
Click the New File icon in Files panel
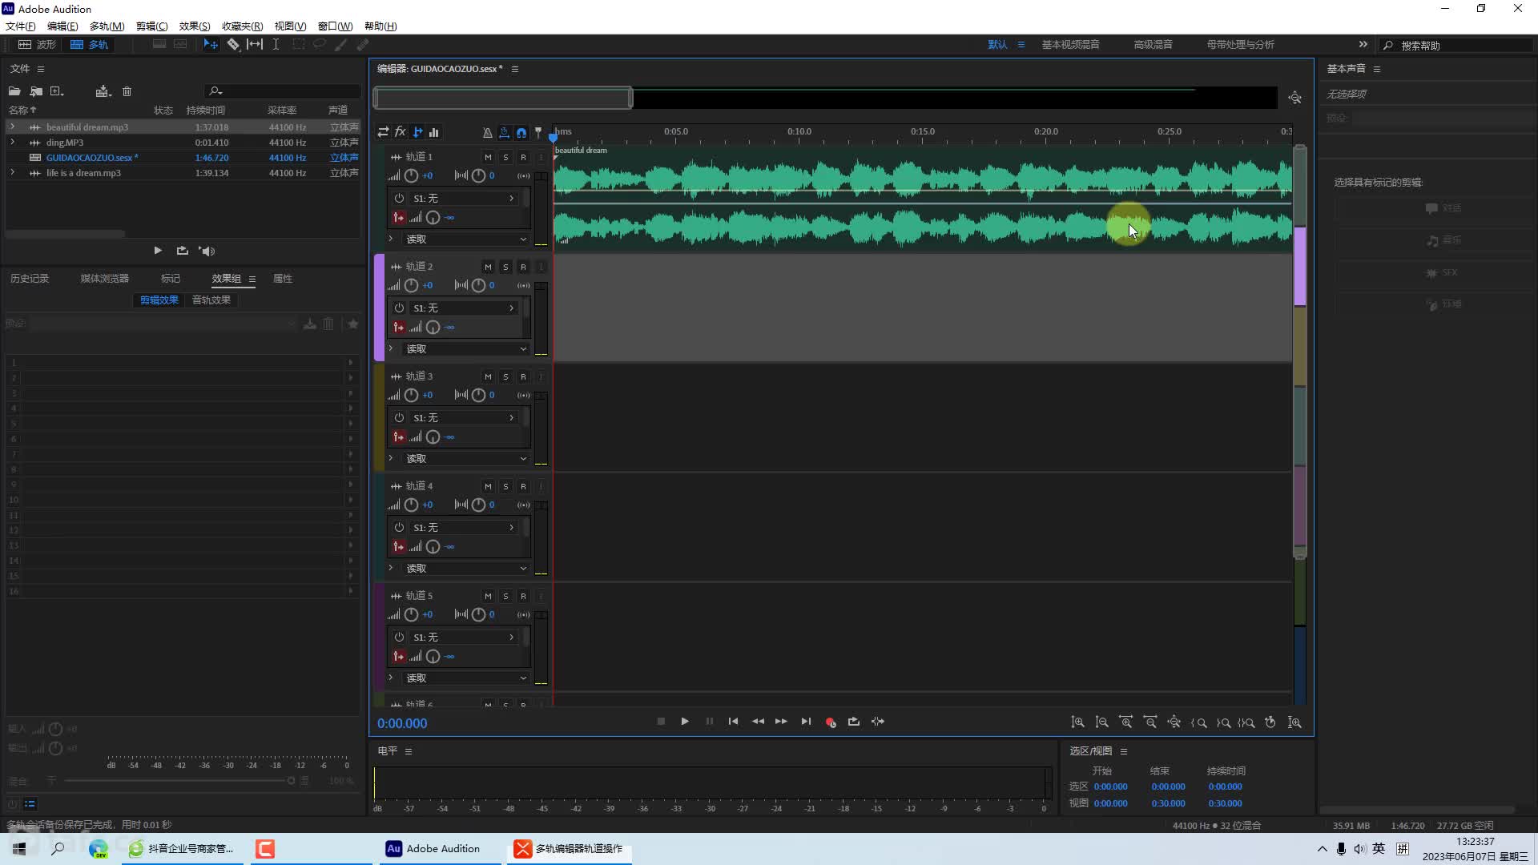pyautogui.click(x=57, y=91)
